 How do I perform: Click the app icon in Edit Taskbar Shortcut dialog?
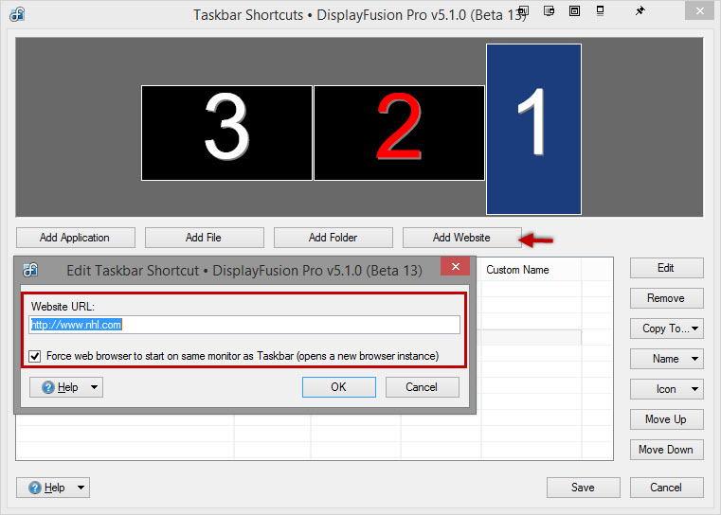pyautogui.click(x=30, y=270)
